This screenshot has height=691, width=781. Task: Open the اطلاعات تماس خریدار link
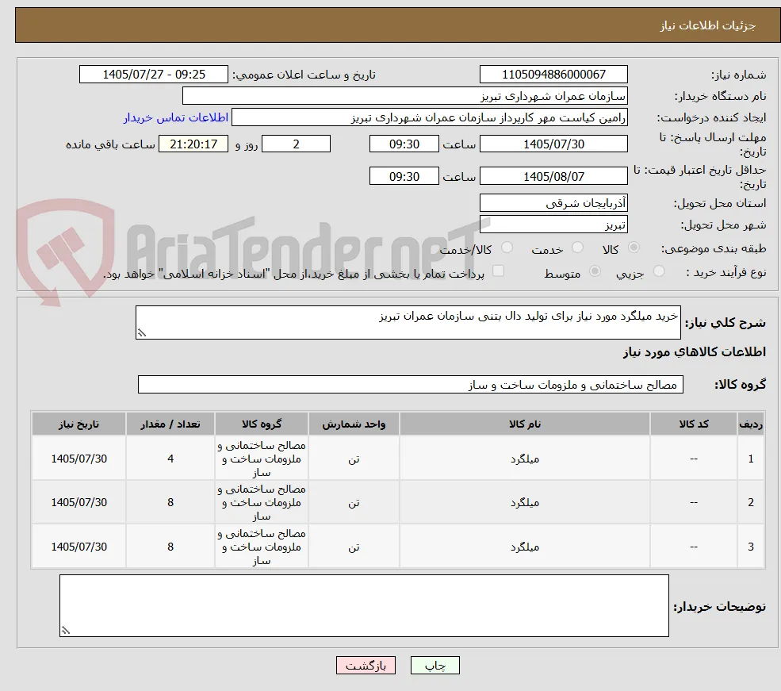point(176,117)
